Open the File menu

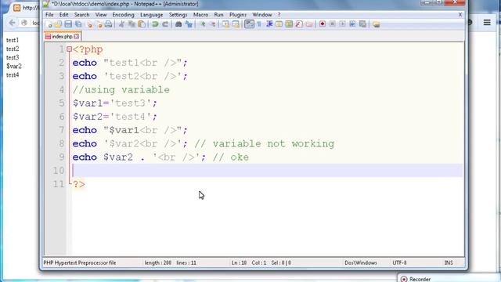[x=49, y=15]
